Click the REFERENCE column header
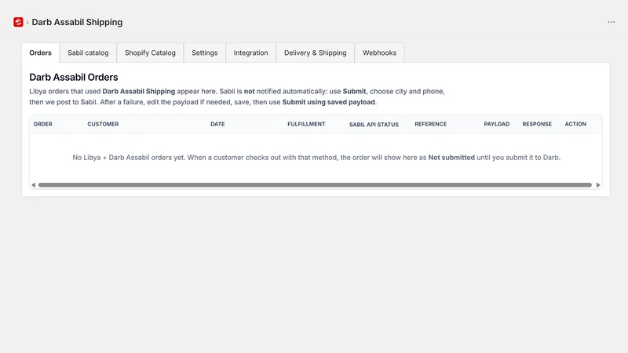This screenshot has width=628, height=353. click(430, 124)
